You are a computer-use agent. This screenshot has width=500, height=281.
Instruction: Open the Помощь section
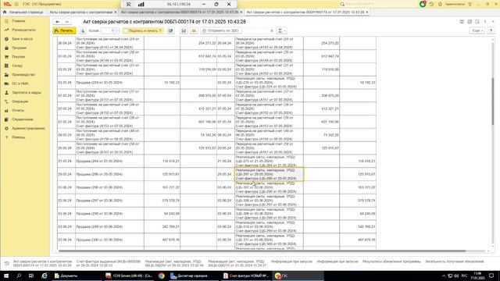point(19,137)
